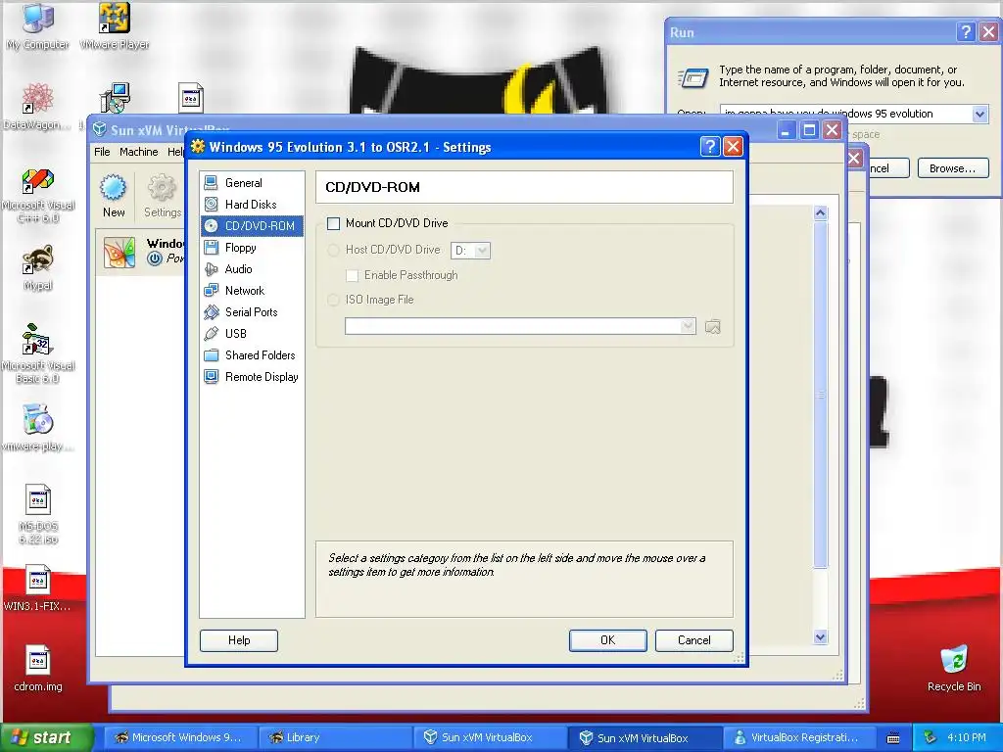Open the Floppy settings category
Viewport: 1003px width, 752px height.
[x=252, y=248]
